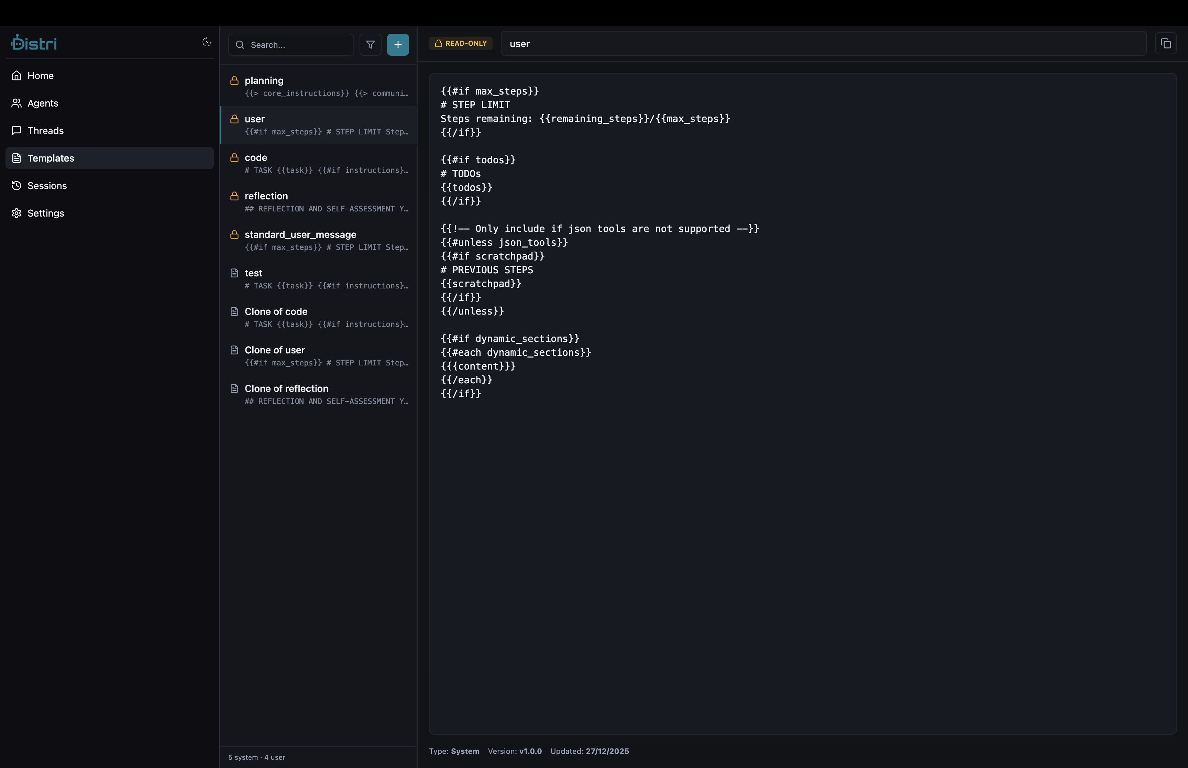1188x768 pixels.
Task: Click the Distri logo
Action: point(34,43)
